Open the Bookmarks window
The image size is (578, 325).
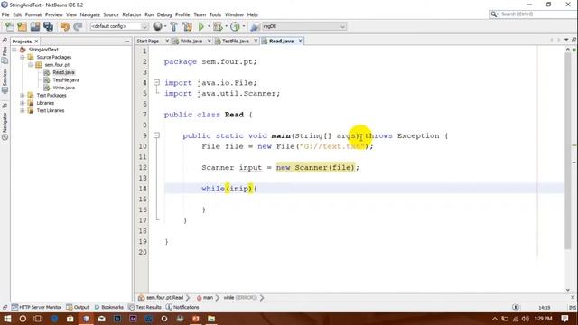[x=108, y=307]
